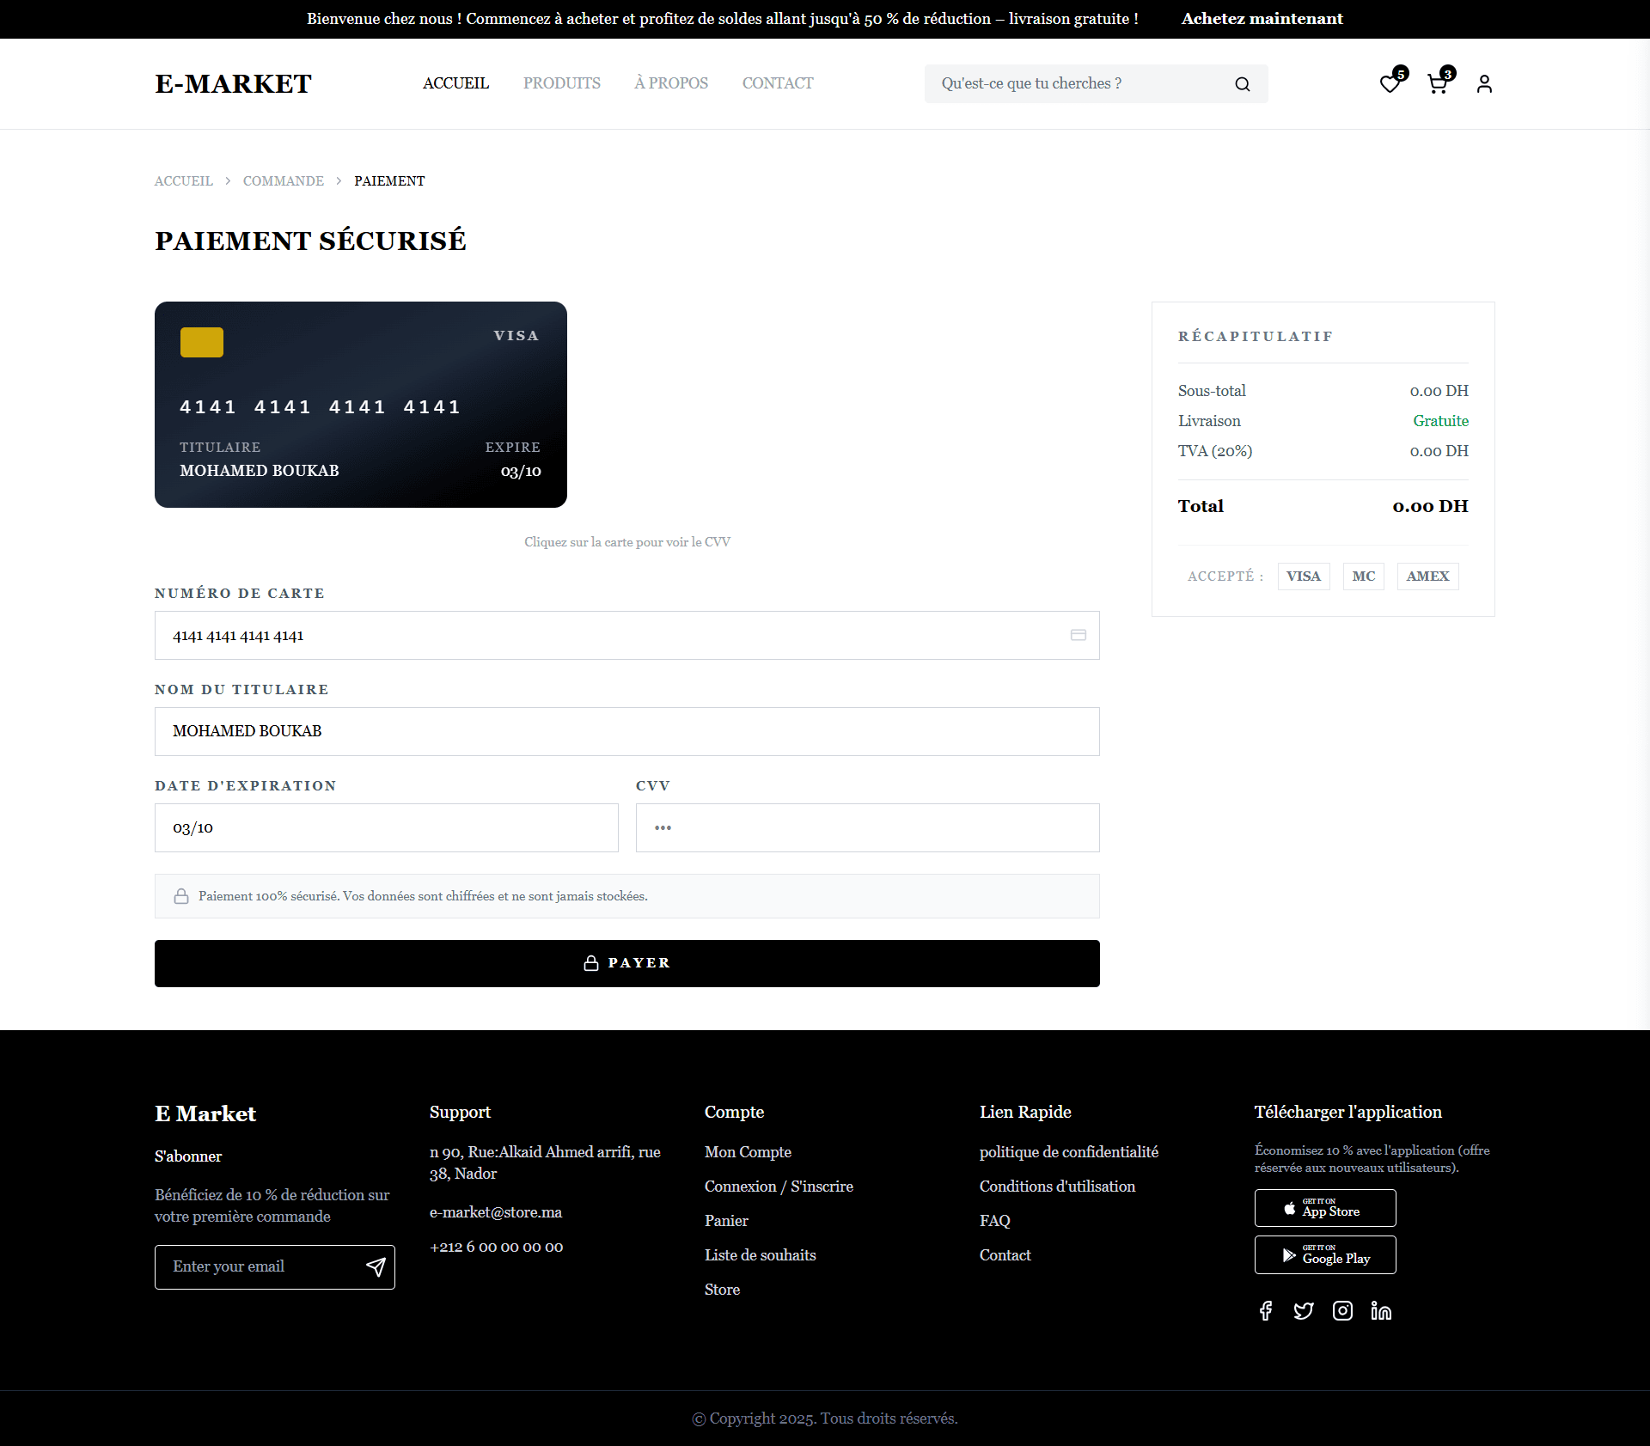Open the Facebook social icon
Viewport: 1650px width, 1446px height.
click(1266, 1310)
